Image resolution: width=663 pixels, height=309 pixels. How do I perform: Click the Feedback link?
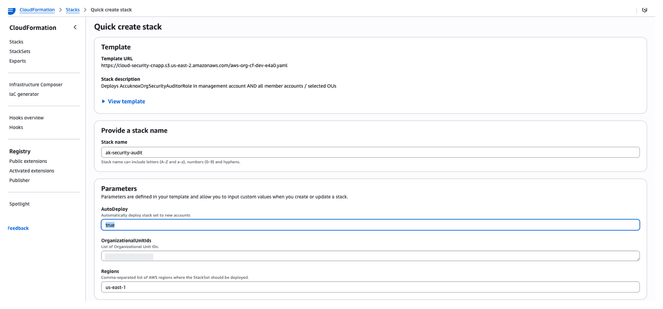point(18,228)
